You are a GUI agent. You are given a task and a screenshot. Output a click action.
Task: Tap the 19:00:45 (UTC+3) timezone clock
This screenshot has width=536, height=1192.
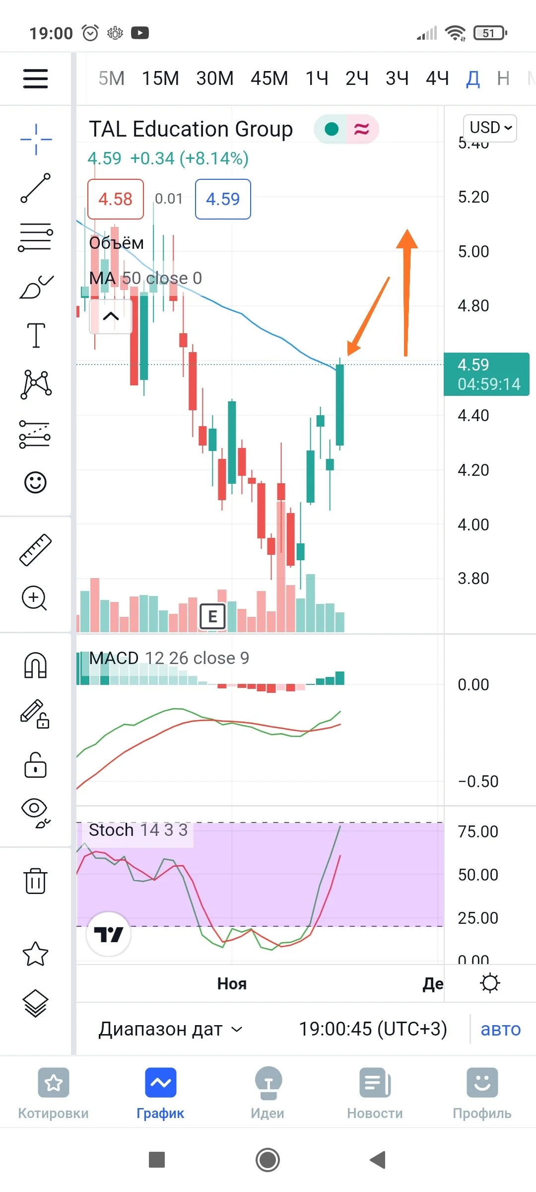(x=373, y=1029)
